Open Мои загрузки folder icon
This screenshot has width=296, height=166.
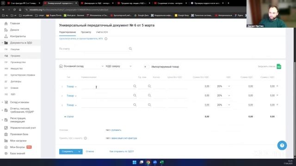[x=6, y=141]
